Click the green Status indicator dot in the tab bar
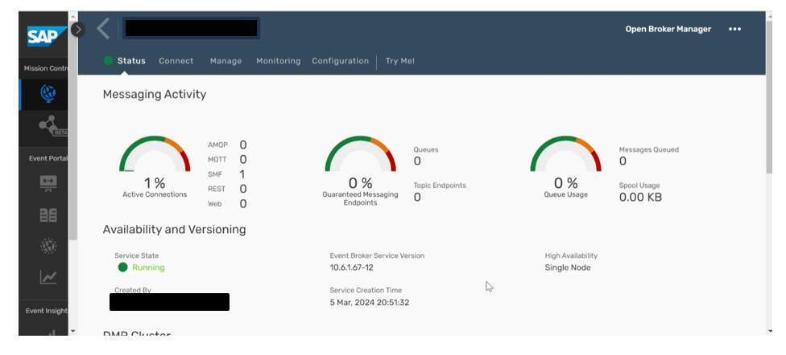The width and height of the screenshot is (786, 355). click(108, 60)
